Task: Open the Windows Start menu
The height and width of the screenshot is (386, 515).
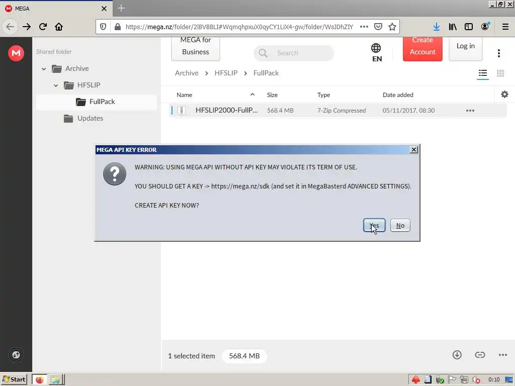Action: click(14, 379)
